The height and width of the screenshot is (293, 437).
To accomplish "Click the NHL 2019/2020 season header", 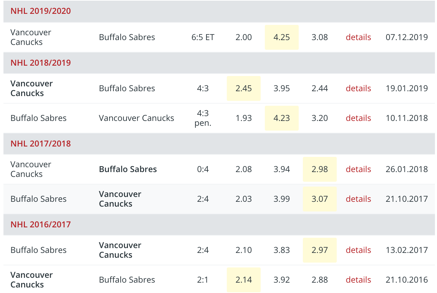I will [x=40, y=11].
